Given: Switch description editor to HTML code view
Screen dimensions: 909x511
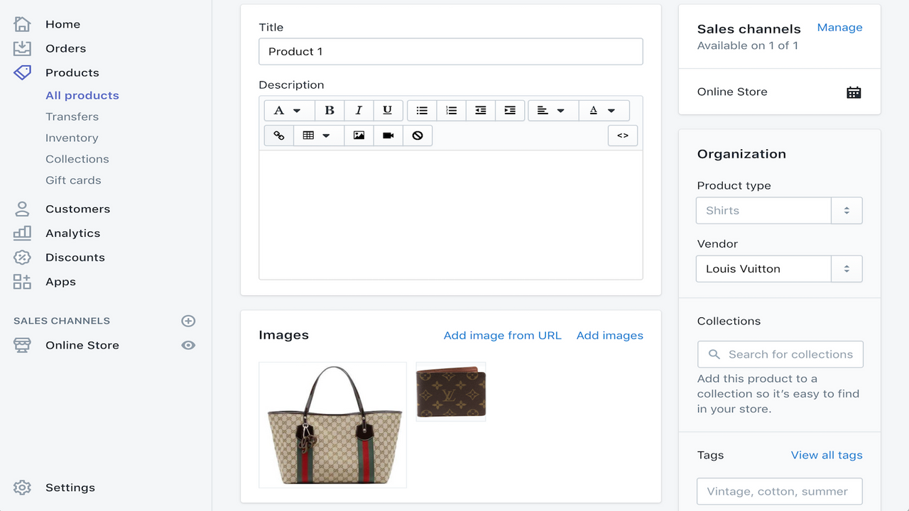Looking at the screenshot, I should pyautogui.click(x=623, y=135).
